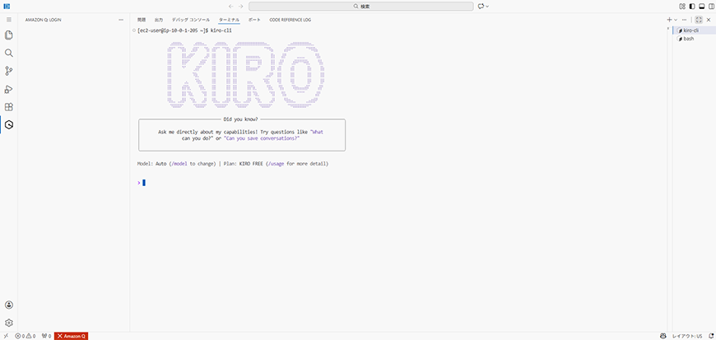Open the Run and Debug view

pos(9,89)
